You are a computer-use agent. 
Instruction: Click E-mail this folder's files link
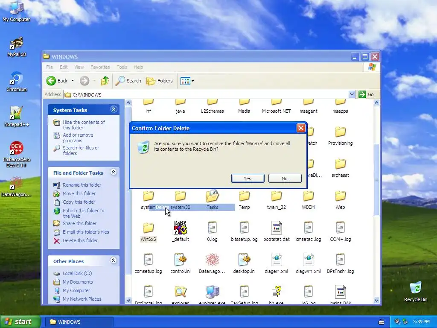pos(85,232)
